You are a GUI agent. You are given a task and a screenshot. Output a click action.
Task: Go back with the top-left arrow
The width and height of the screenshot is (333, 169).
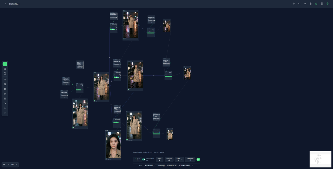[5, 4]
